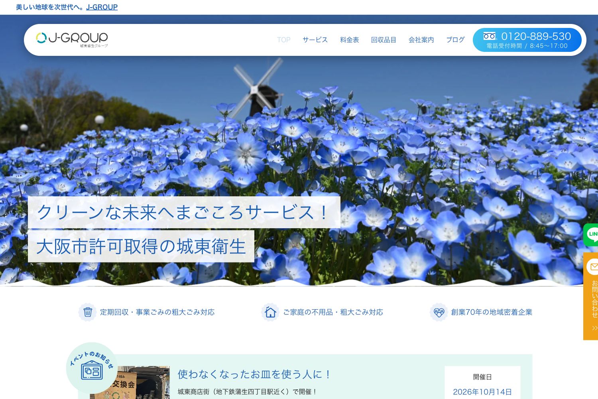Image resolution: width=598 pixels, height=399 pixels.
Task: Click the J-GROUP logo in the header
Action: pyautogui.click(x=72, y=40)
